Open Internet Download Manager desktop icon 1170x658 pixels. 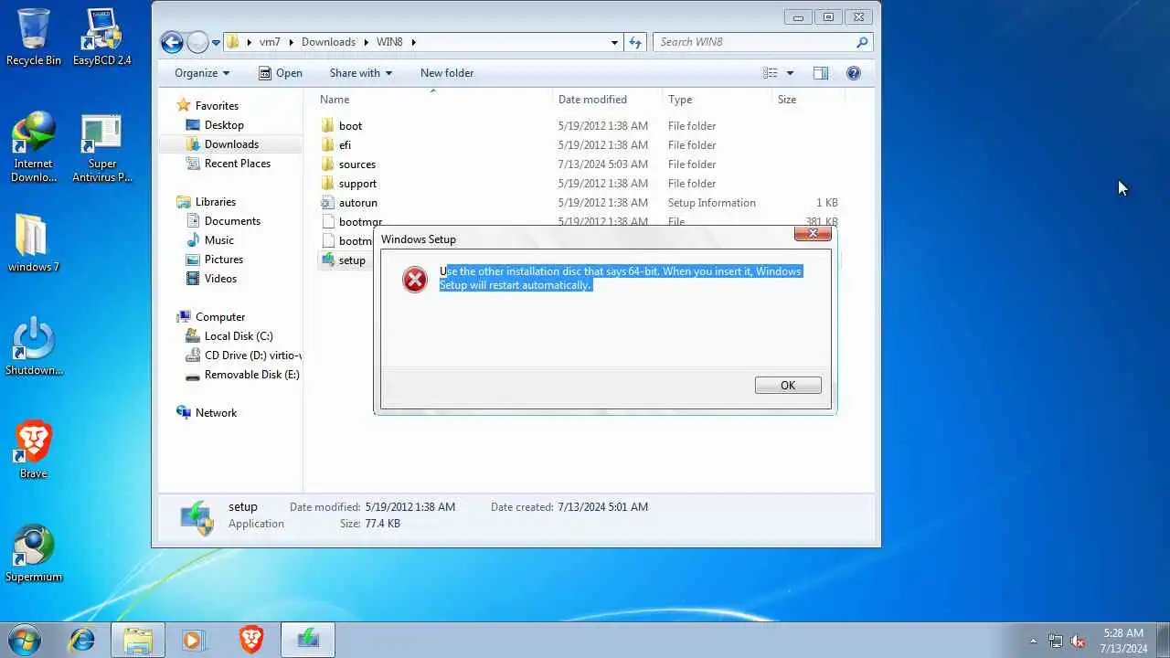point(33,147)
